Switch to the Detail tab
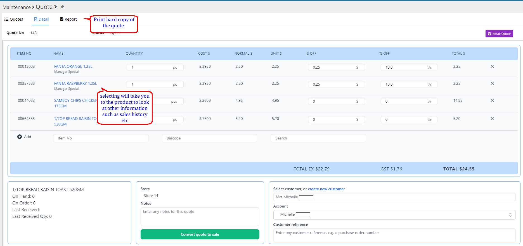523x246 pixels. (x=41, y=19)
